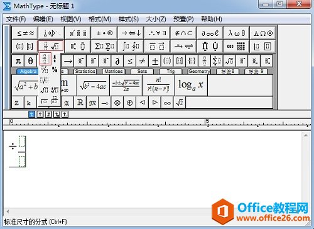Open logical symbols palette ∴∀∃
The image size is (314, 229).
pyautogui.click(x=157, y=33)
